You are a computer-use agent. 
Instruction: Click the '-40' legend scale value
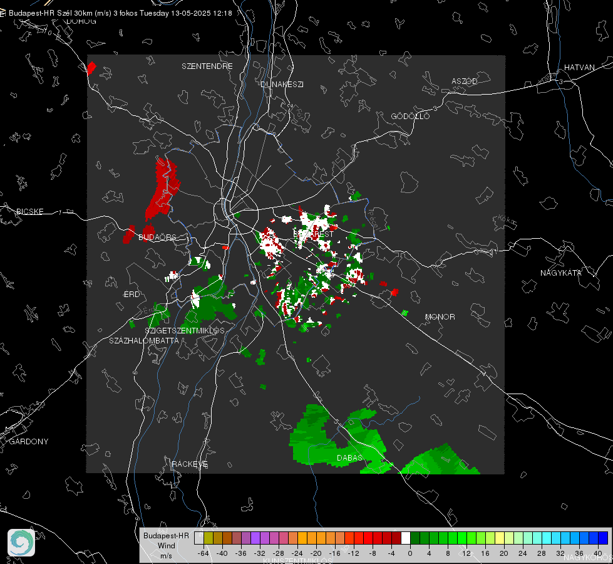(222, 554)
